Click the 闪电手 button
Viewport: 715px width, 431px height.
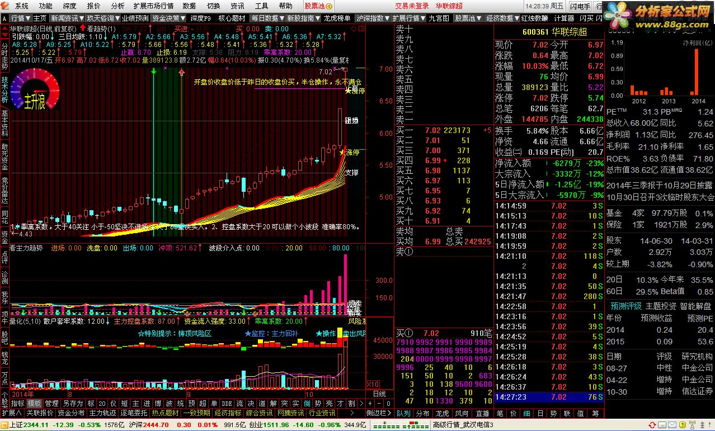point(580,6)
